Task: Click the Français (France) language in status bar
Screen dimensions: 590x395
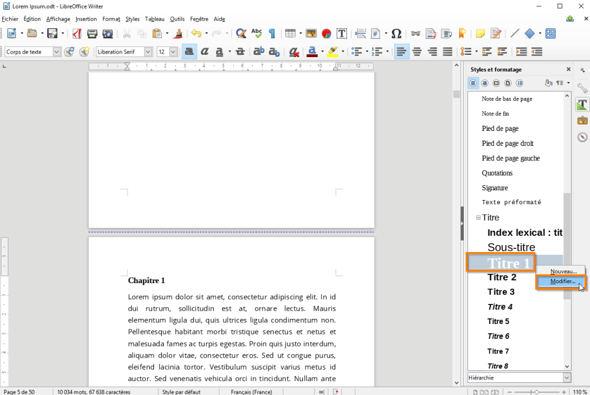Action: [252, 392]
